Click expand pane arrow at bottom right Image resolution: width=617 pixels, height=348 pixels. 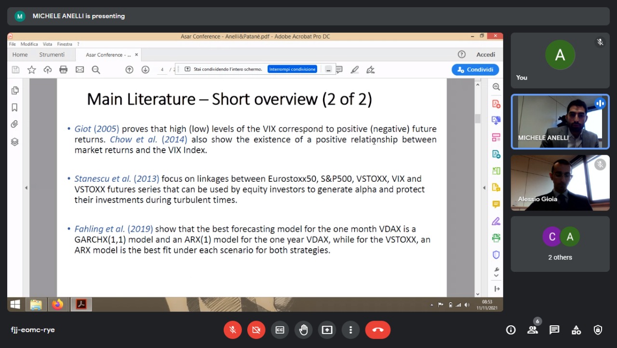[x=497, y=289]
